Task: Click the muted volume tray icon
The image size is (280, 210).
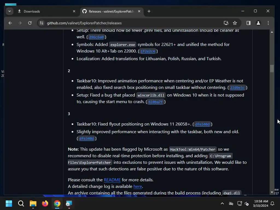Action: 247,203
